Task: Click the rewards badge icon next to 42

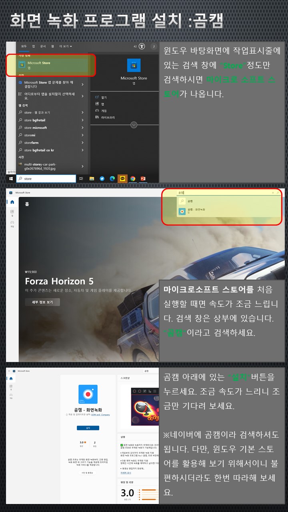Action: [142, 47]
